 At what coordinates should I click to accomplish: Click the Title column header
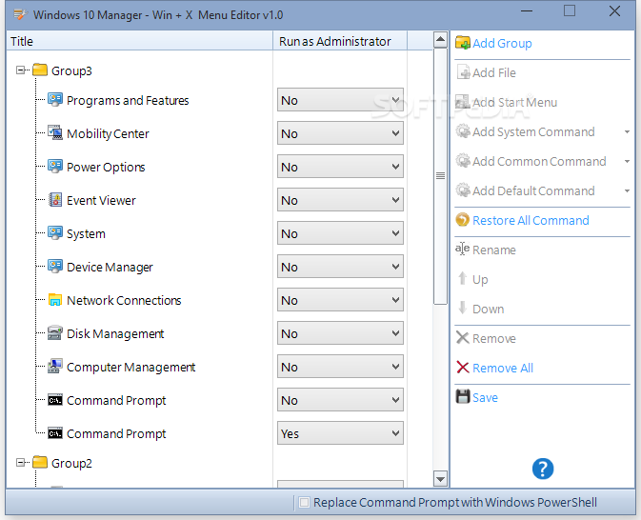(x=140, y=41)
